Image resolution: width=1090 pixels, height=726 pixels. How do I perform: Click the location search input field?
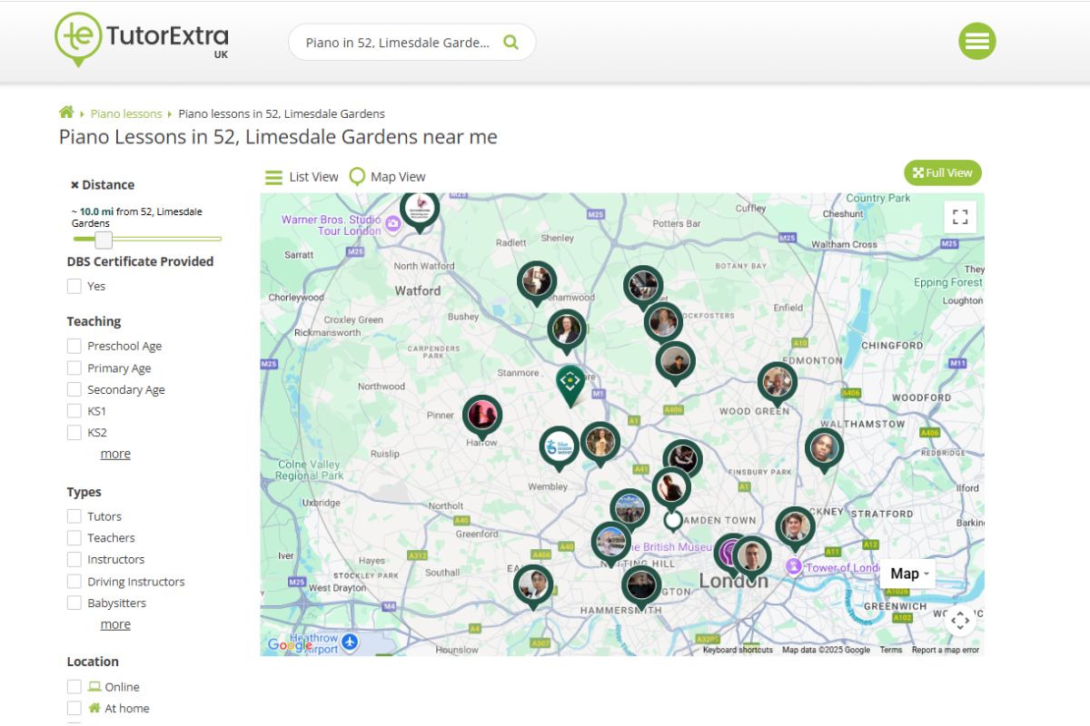pyautogui.click(x=398, y=43)
